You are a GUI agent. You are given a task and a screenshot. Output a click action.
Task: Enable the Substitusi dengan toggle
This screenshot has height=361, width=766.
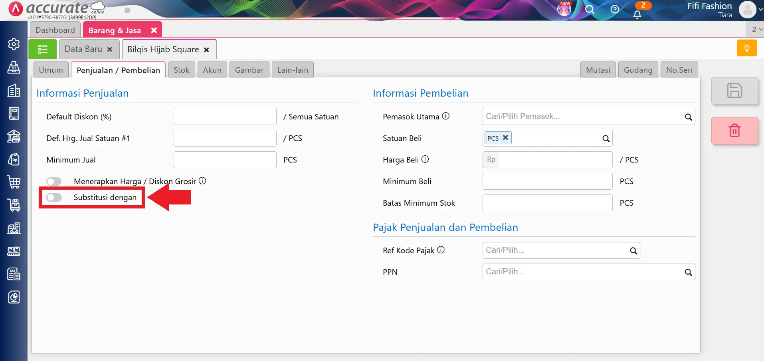(54, 197)
